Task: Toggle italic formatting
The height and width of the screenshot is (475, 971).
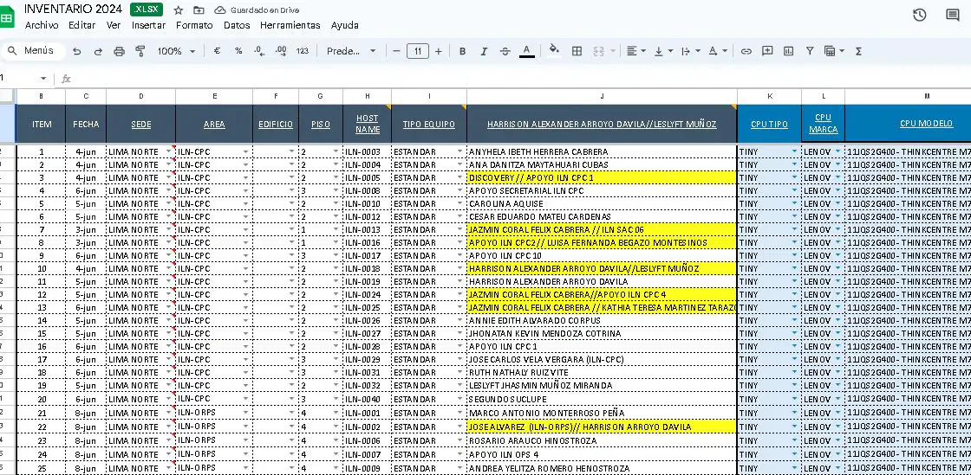Action: pyautogui.click(x=484, y=51)
